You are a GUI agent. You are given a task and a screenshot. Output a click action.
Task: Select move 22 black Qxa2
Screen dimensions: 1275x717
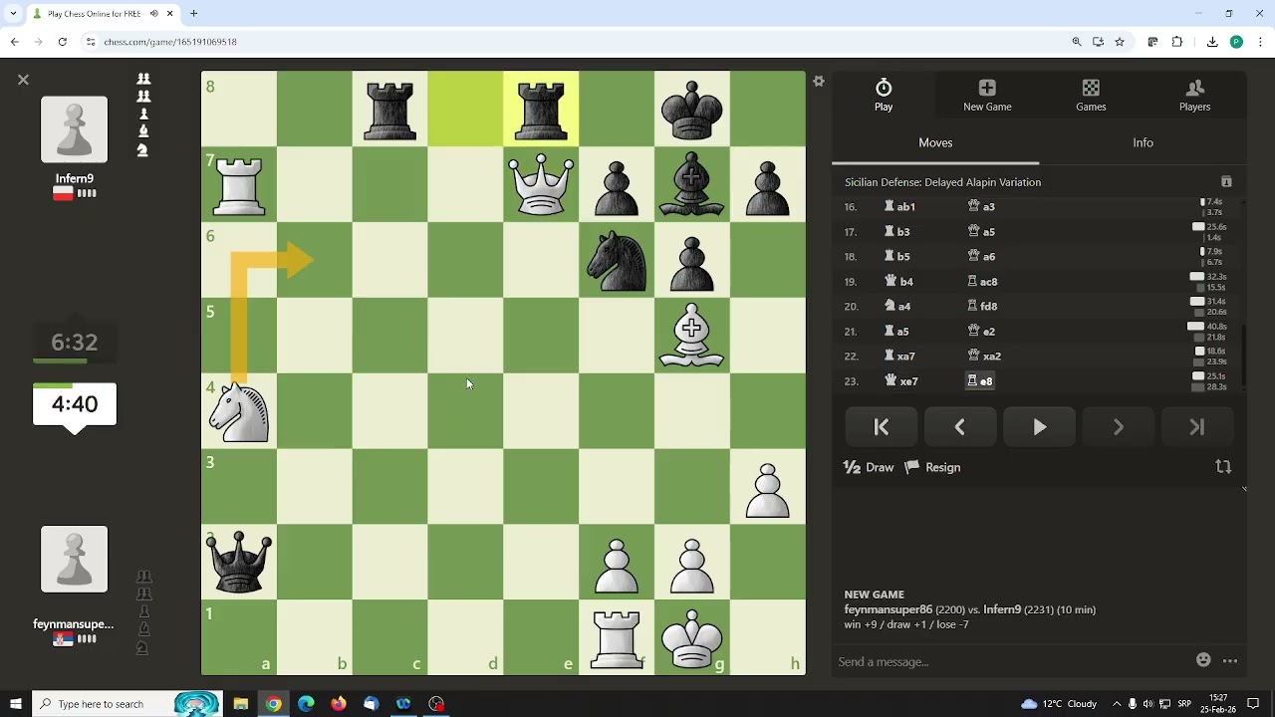(984, 357)
